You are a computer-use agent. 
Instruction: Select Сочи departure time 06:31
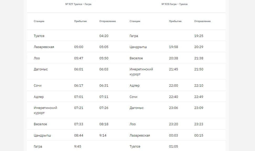[x=104, y=86]
